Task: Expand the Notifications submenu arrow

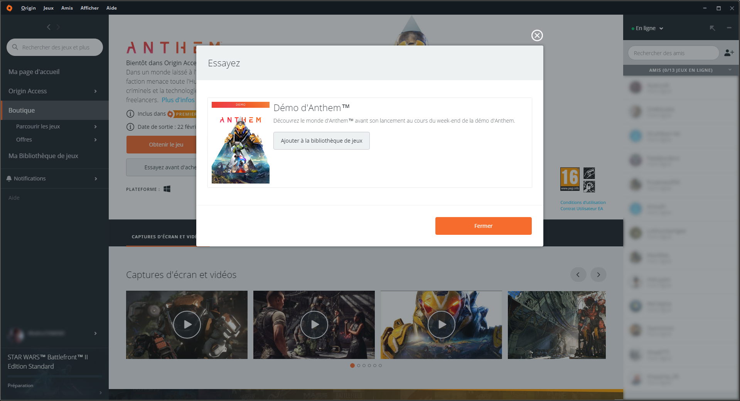Action: pos(96,179)
